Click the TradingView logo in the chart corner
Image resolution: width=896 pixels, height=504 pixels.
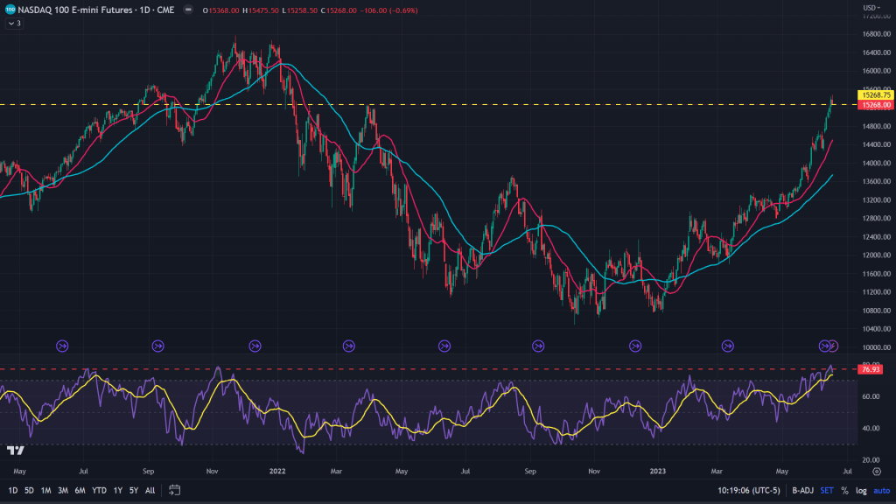(x=15, y=450)
